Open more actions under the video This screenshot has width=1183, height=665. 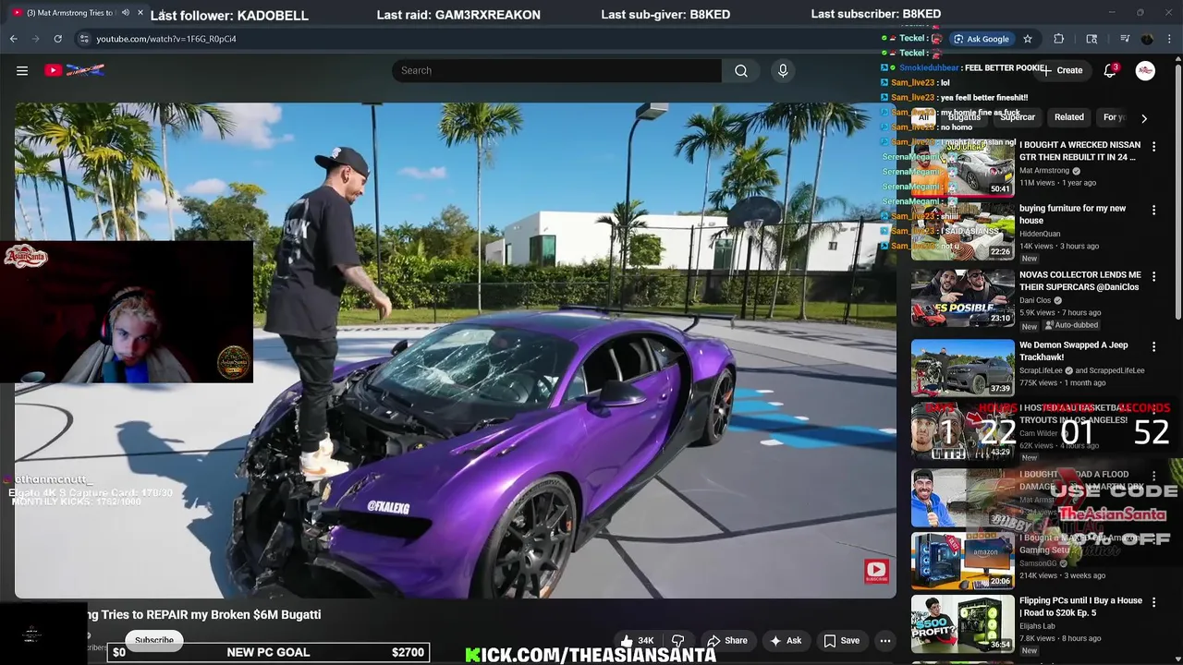coord(884,640)
